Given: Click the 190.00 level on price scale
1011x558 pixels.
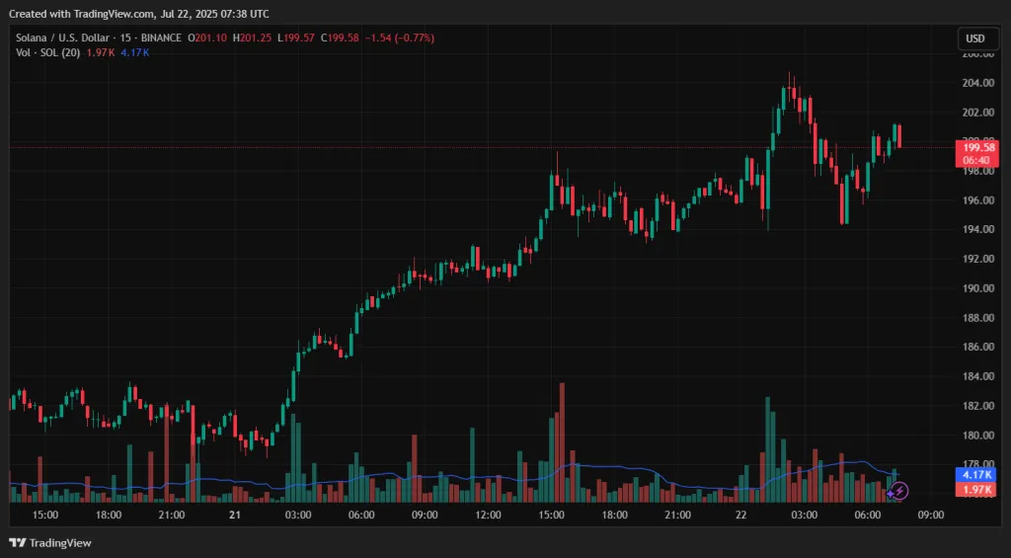Looking at the screenshot, I should pos(975,288).
